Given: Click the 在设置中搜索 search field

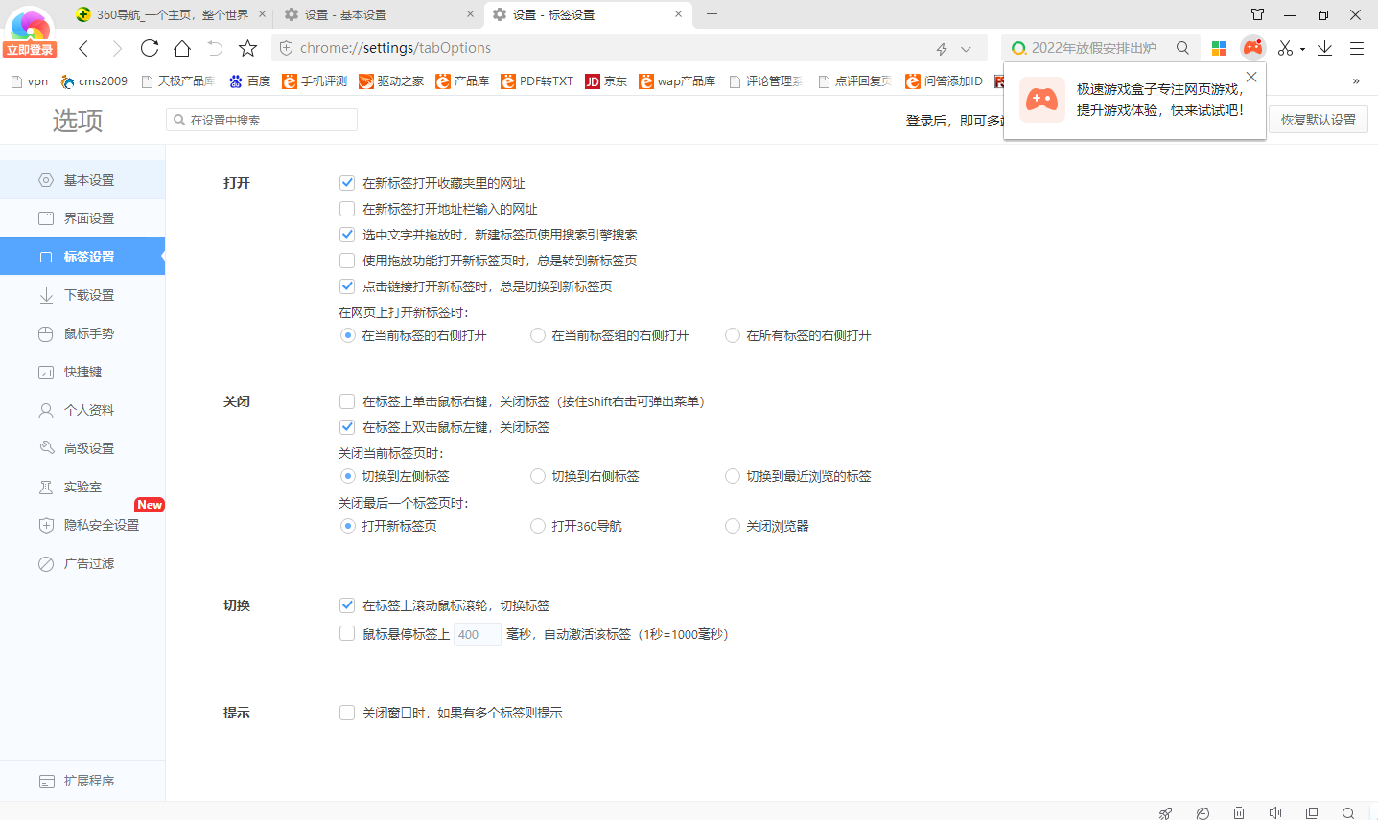Looking at the screenshot, I should (x=261, y=119).
